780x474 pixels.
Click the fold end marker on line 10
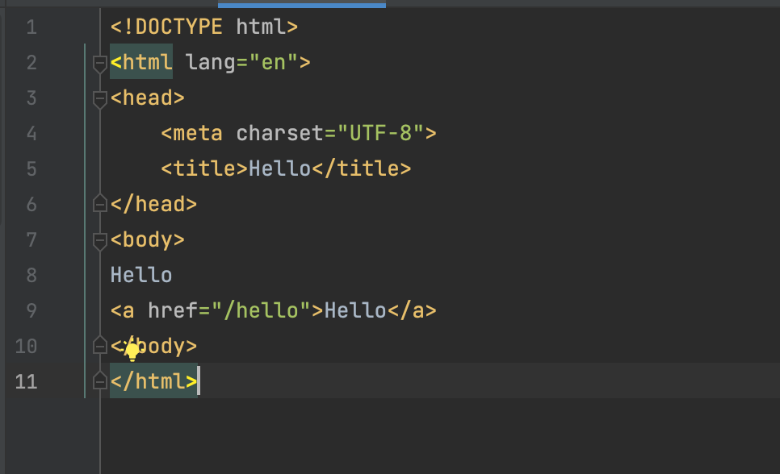point(100,345)
